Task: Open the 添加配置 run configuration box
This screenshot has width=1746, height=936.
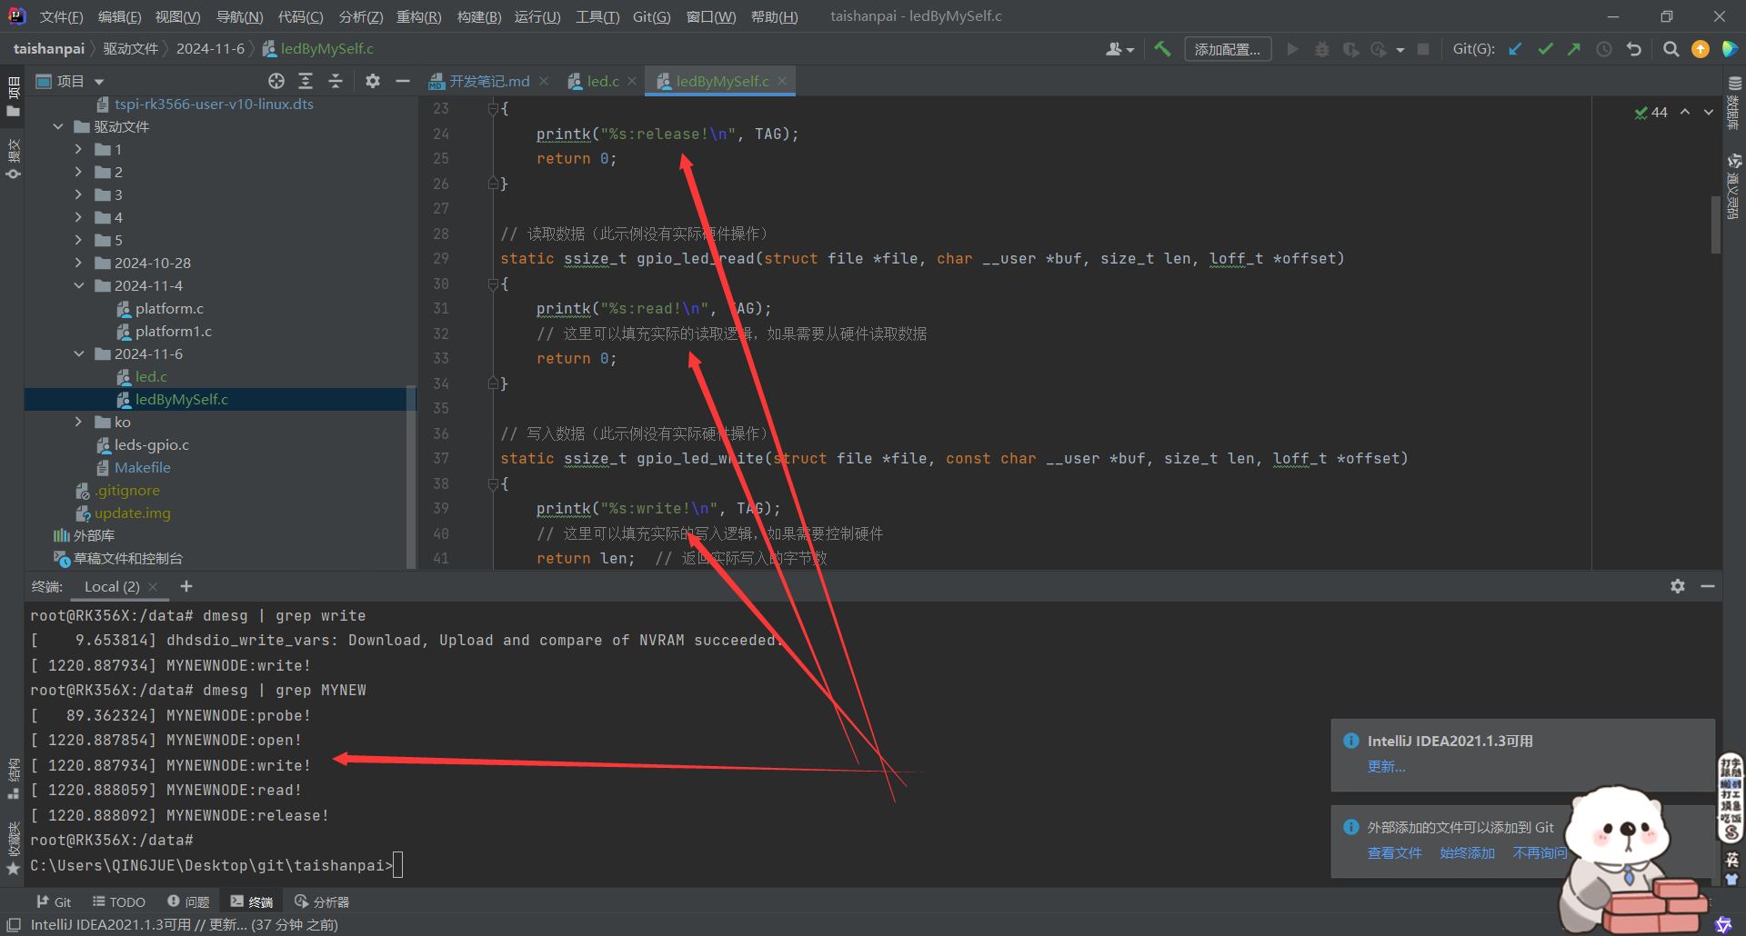Action: (x=1227, y=49)
